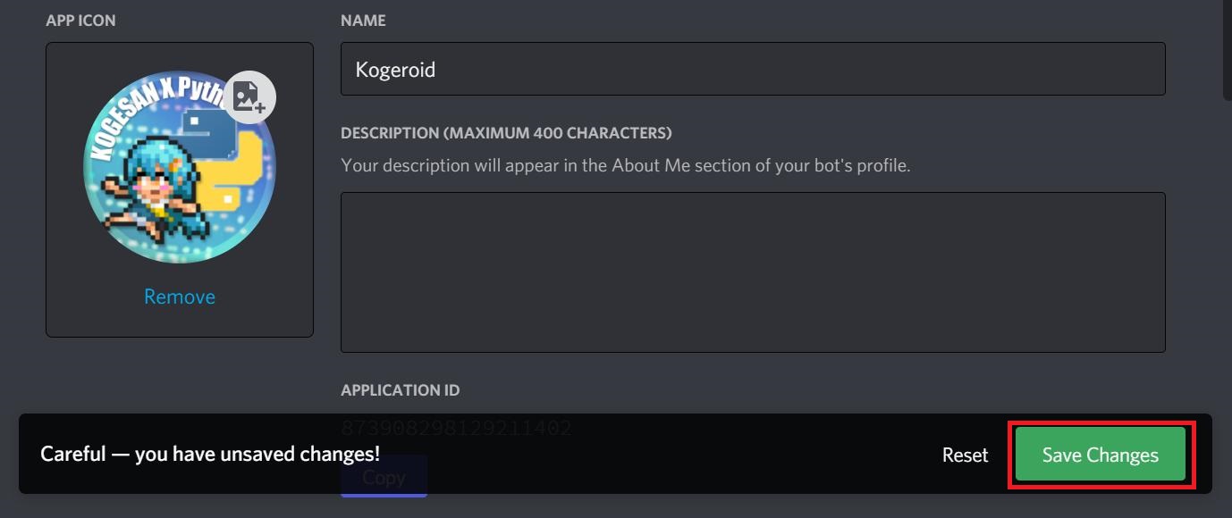1232x518 pixels.
Task: Focus the NAME field containing Kogeroid
Action: tap(753, 68)
